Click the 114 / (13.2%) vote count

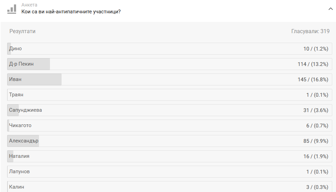pos(313,64)
